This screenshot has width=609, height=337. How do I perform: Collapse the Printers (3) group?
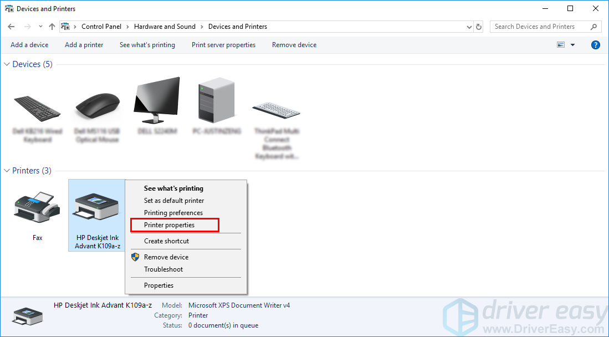[x=7, y=171]
